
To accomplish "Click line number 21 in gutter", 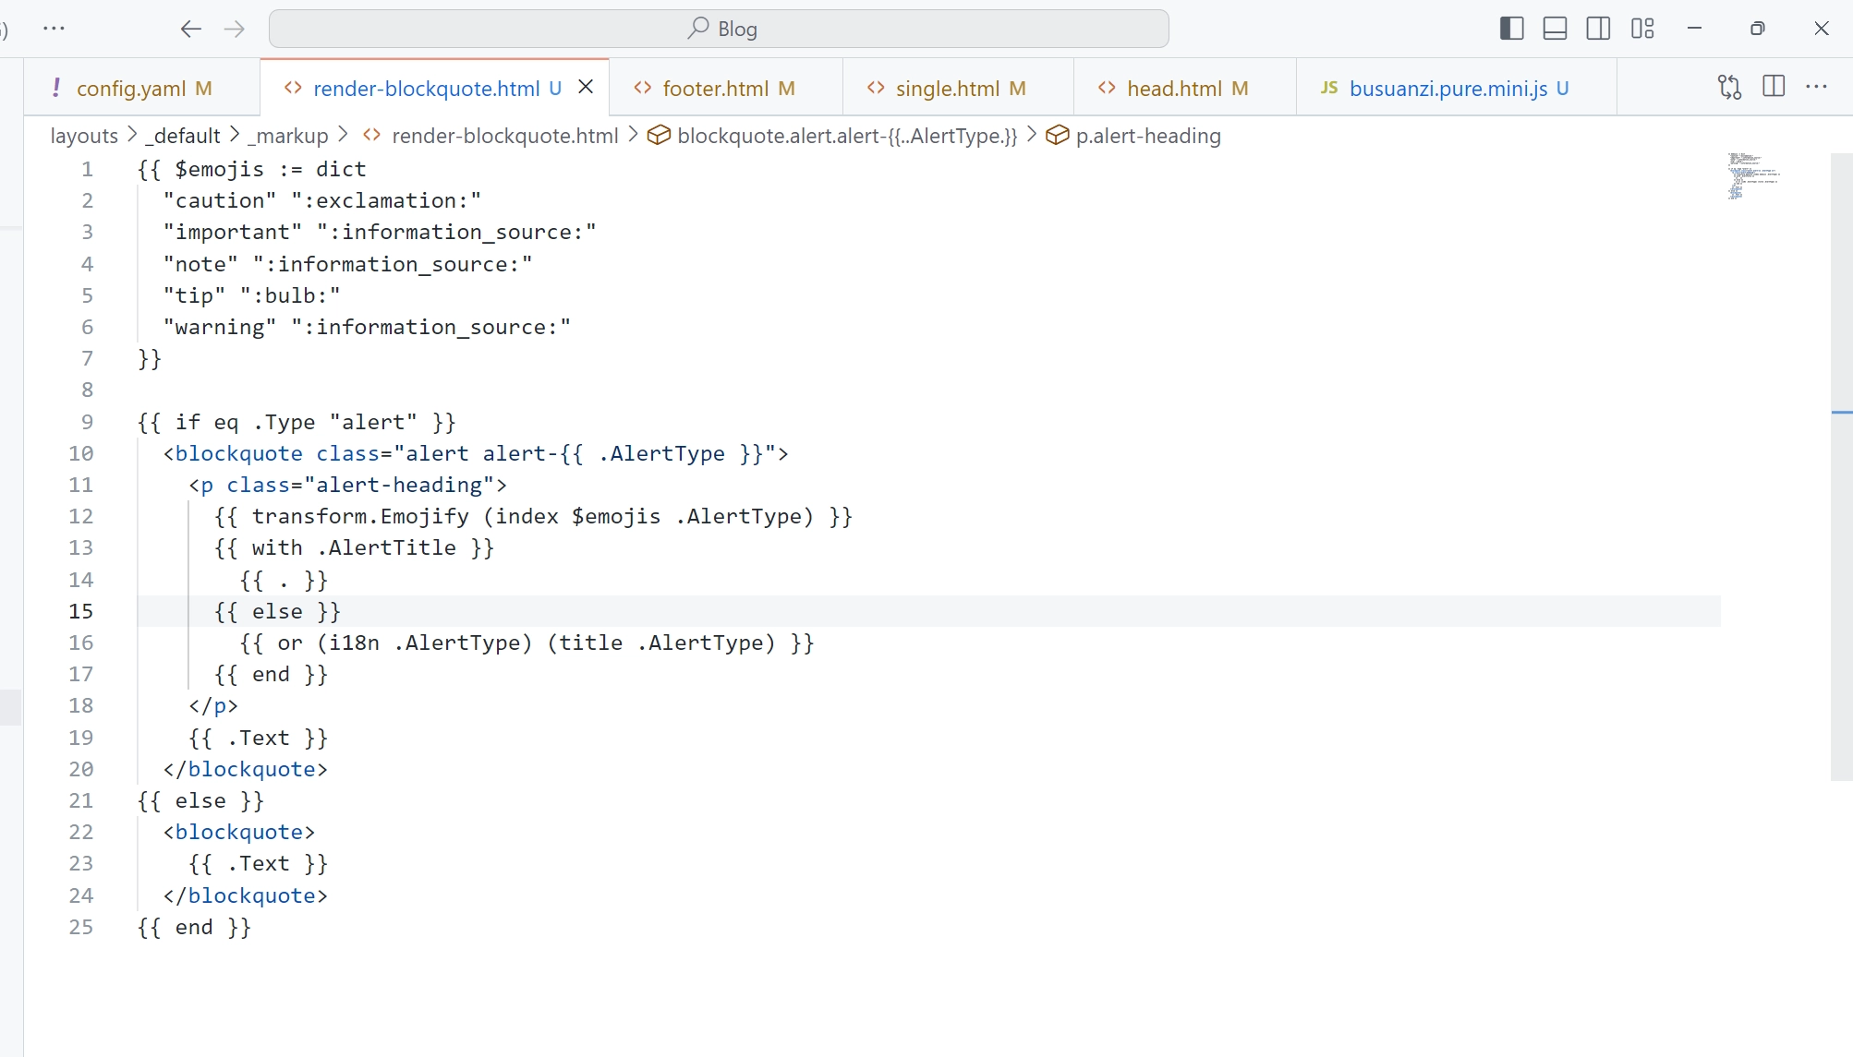I will coord(81,800).
